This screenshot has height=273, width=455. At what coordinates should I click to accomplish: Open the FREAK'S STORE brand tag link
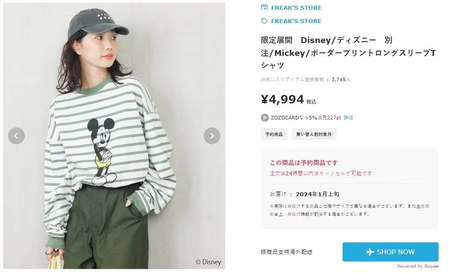coord(296,21)
